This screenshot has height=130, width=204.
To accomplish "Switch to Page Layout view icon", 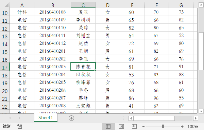I will (121, 126).
